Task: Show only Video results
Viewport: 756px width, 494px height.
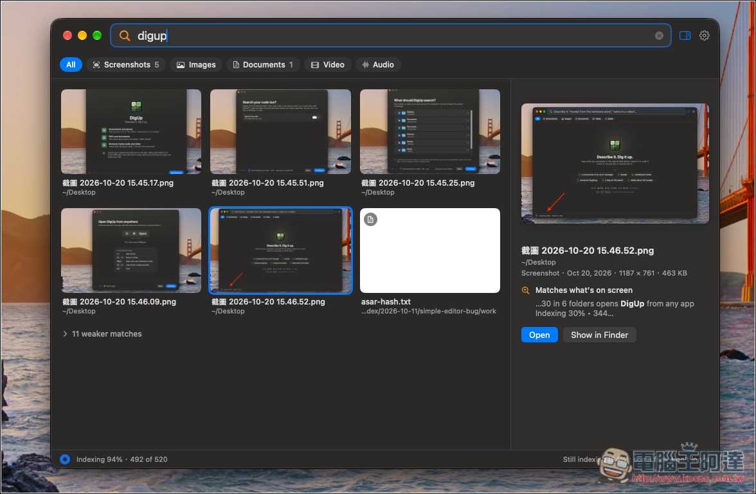Action: tap(327, 65)
